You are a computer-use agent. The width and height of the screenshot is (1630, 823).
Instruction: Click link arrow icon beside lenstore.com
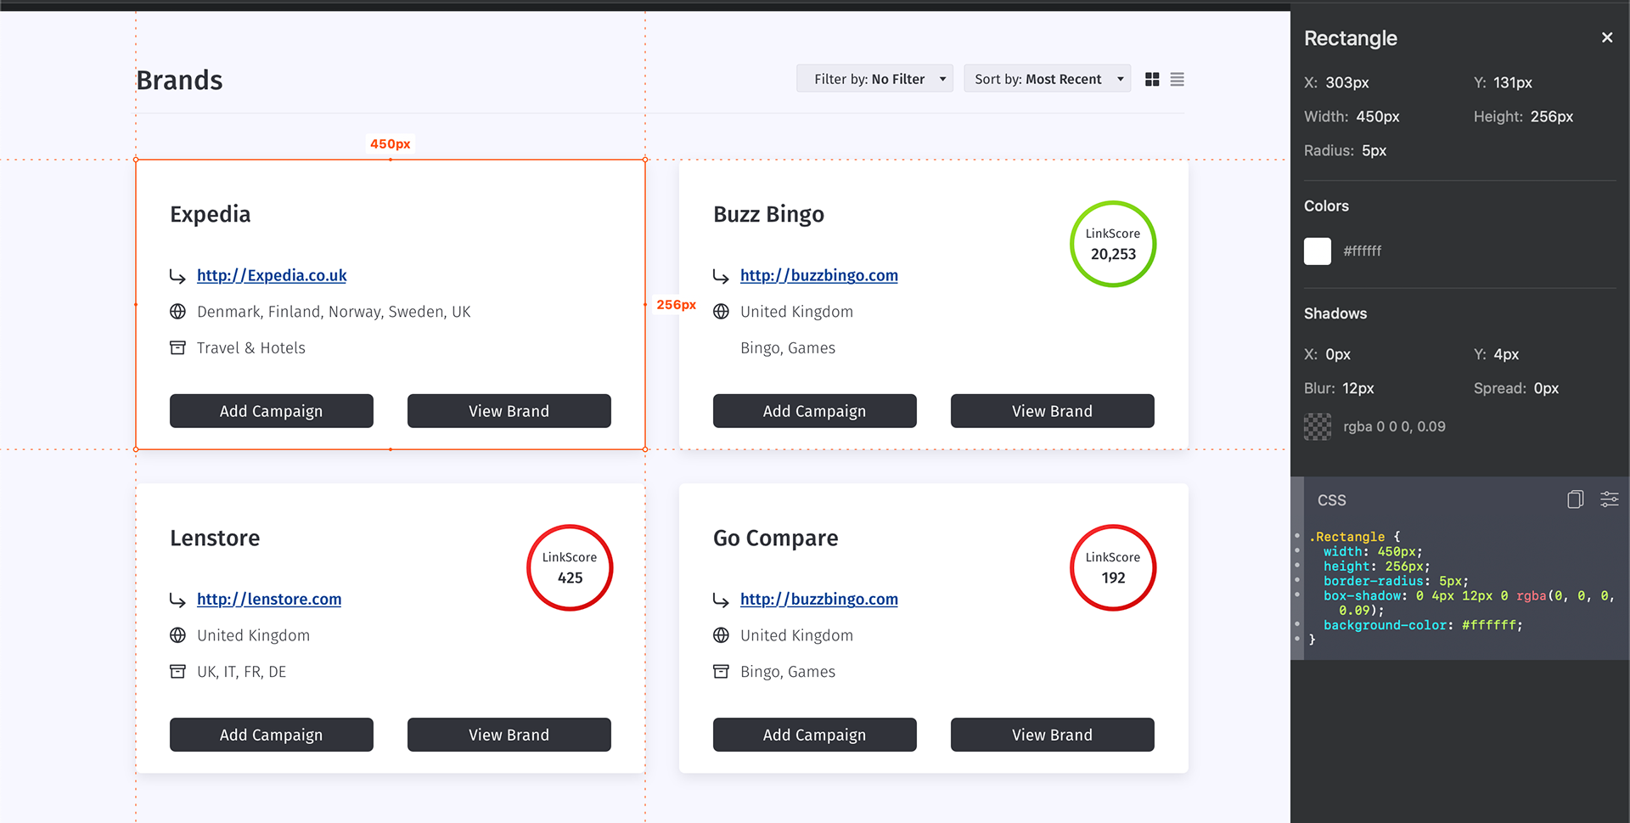[x=177, y=600]
